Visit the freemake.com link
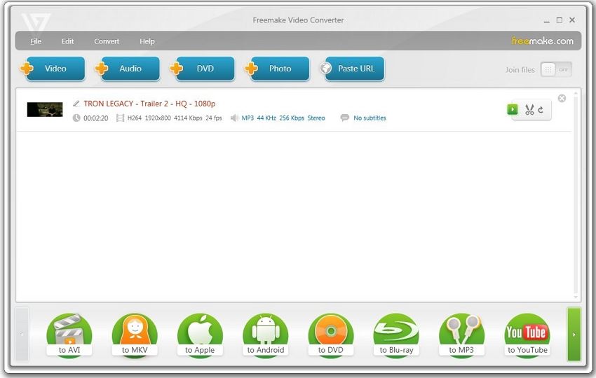Viewport: 596px width, 378px height. tap(543, 41)
